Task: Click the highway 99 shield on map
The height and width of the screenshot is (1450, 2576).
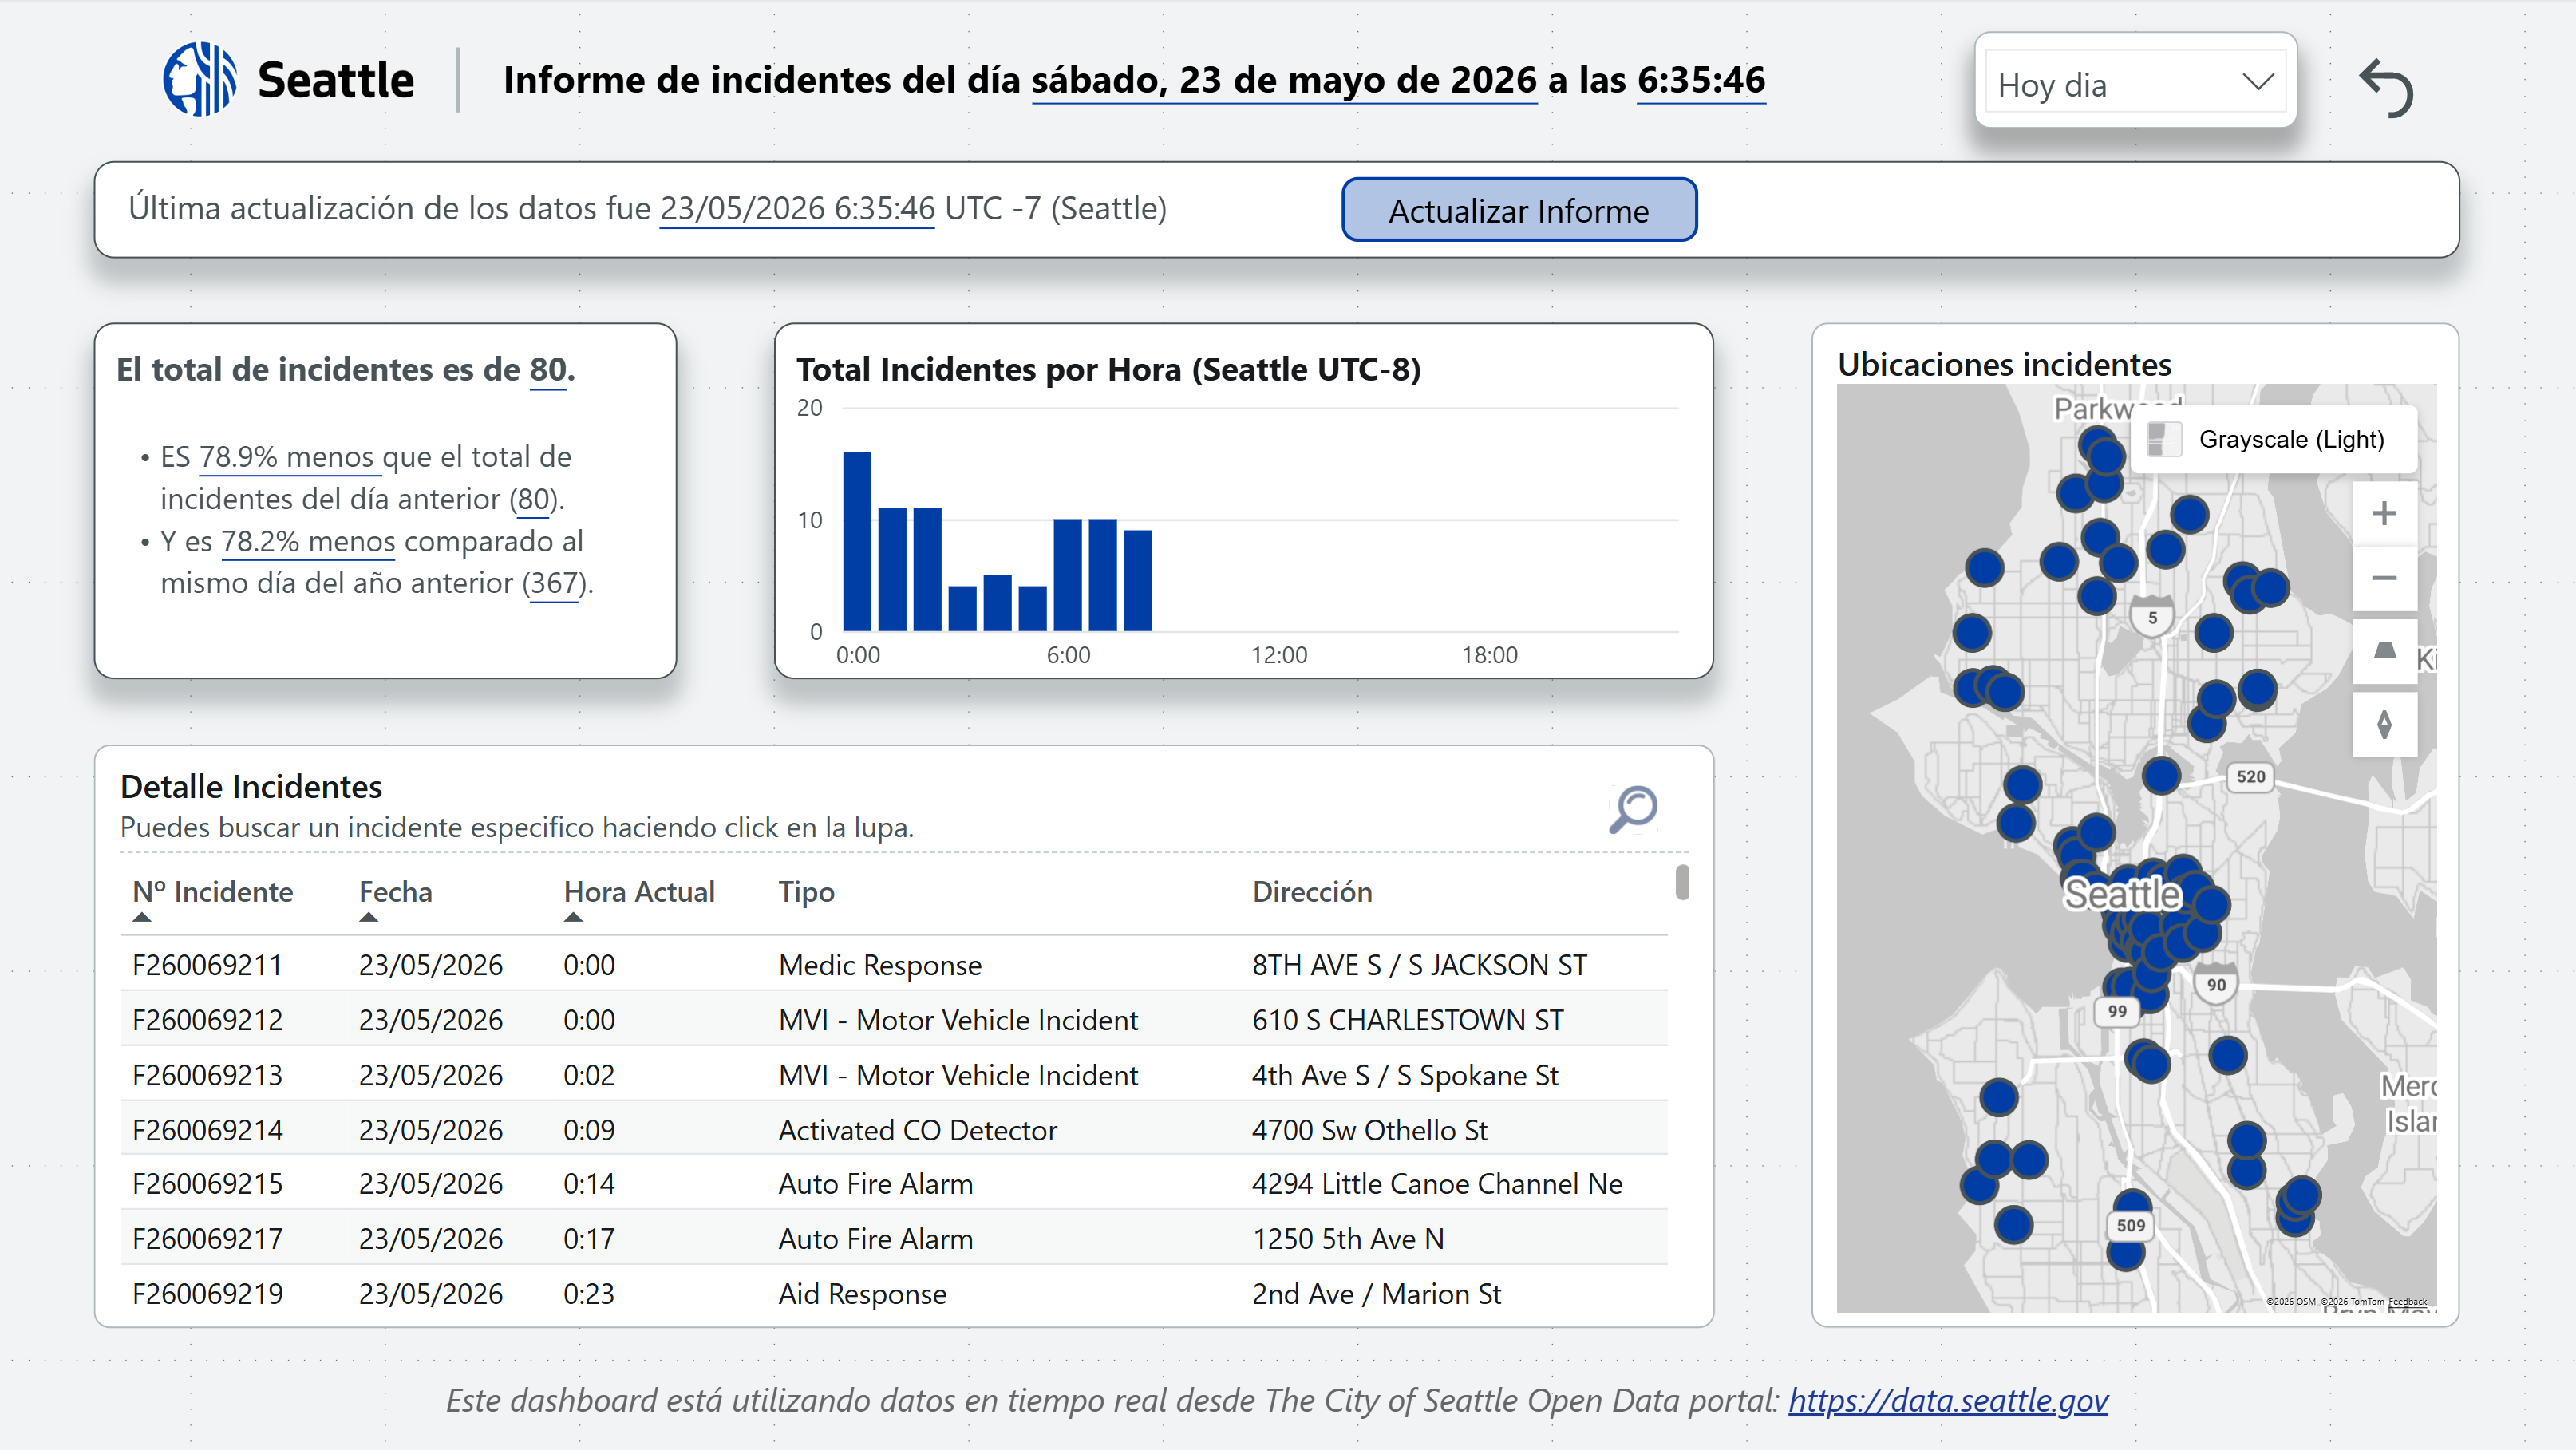Action: click(2117, 1012)
